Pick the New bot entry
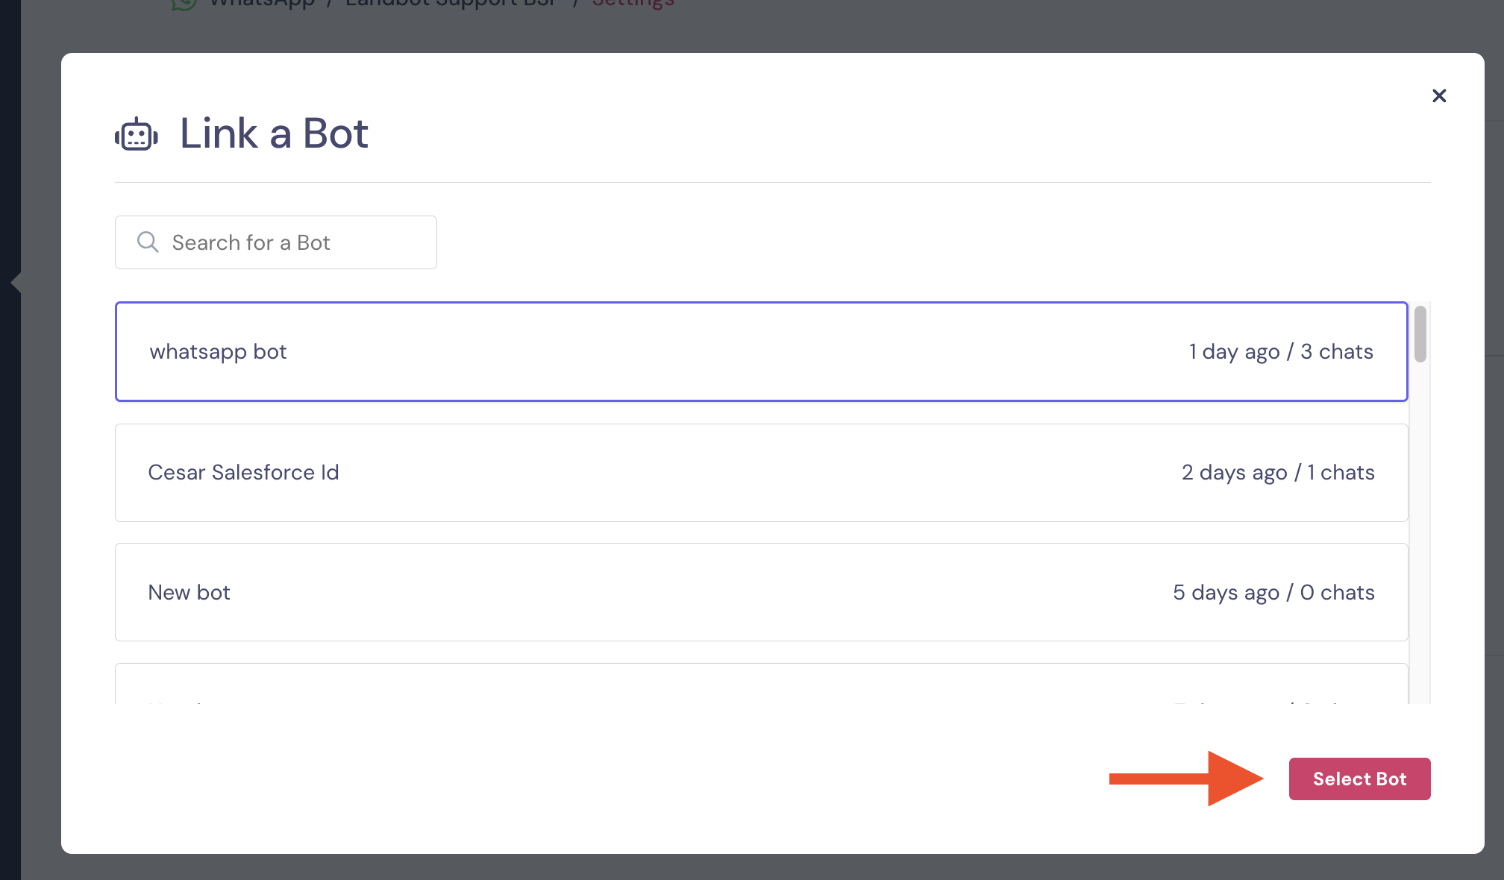1504x880 pixels. coord(761,592)
